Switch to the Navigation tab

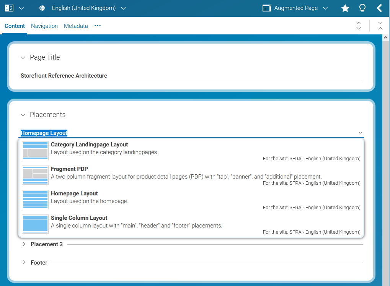(44, 26)
